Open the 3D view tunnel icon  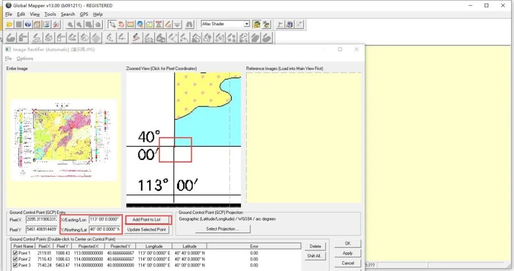click(x=189, y=25)
